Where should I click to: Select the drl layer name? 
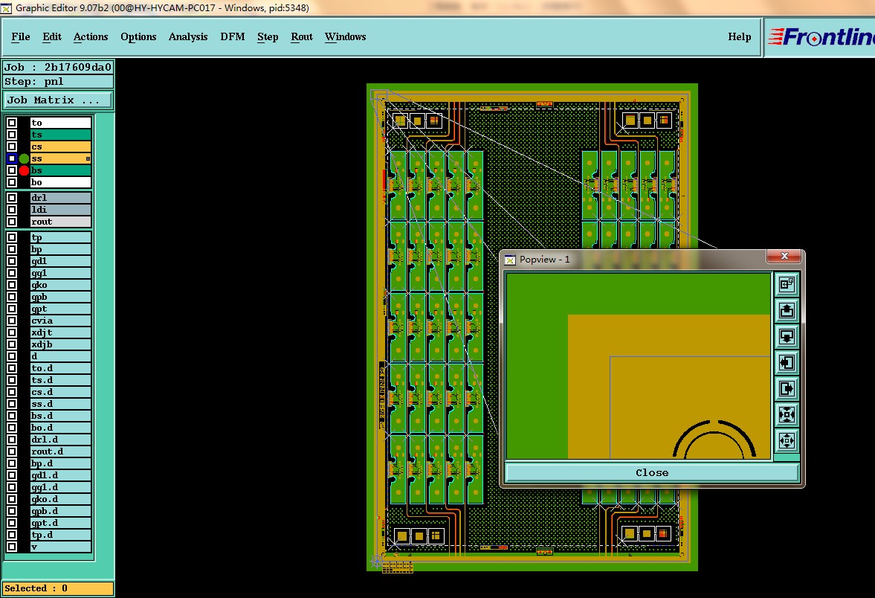pos(60,198)
